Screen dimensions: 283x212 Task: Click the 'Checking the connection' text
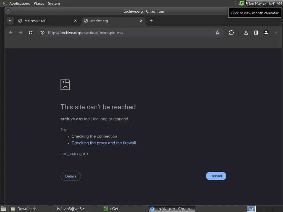click(94, 136)
